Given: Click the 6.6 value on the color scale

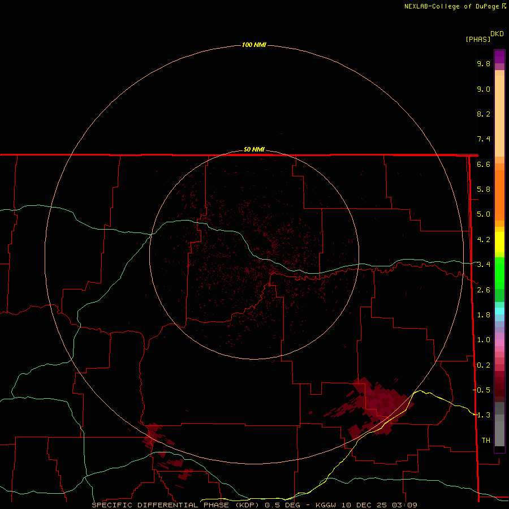Looking at the screenshot, I should click(484, 164).
